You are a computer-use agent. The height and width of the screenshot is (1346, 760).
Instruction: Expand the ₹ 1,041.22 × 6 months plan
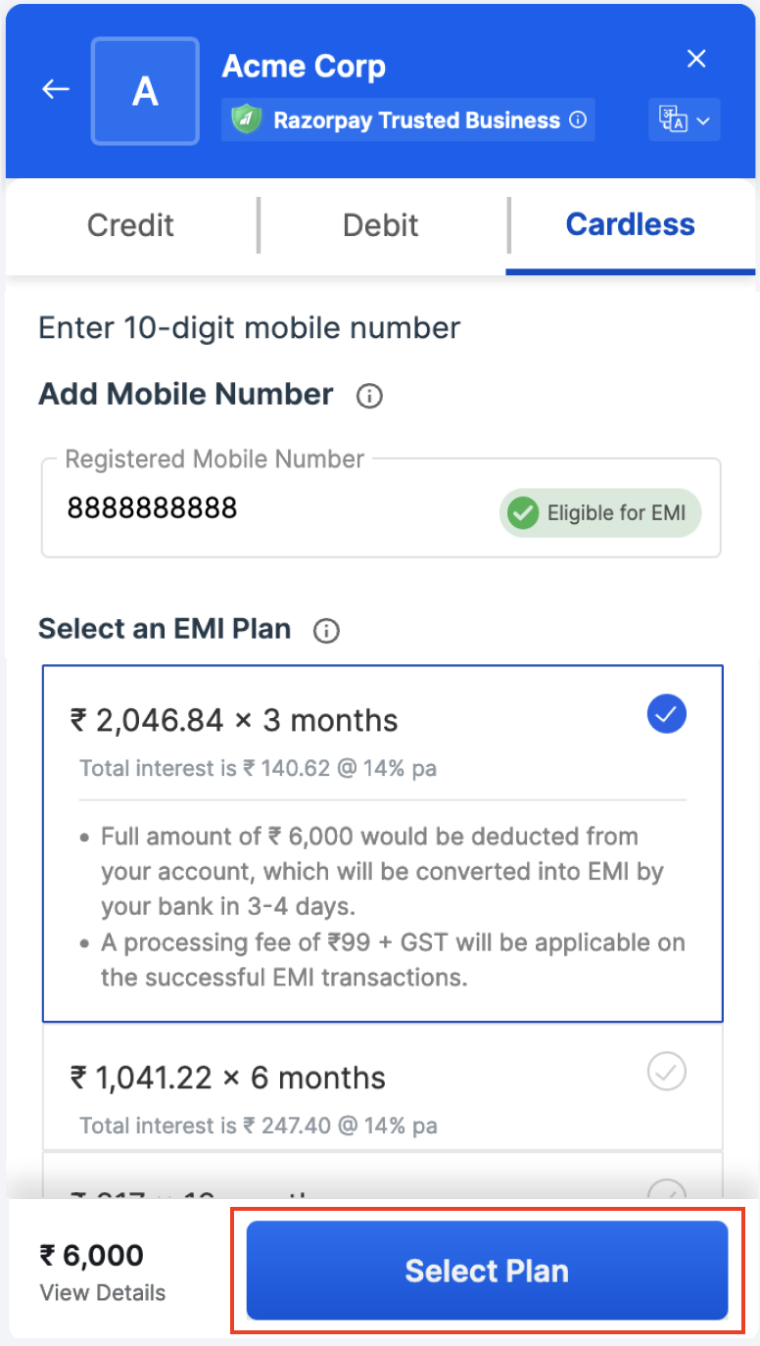coord(228,1079)
